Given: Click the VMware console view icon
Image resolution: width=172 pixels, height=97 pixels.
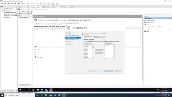Looking at the screenshot, I should pos(53,4).
